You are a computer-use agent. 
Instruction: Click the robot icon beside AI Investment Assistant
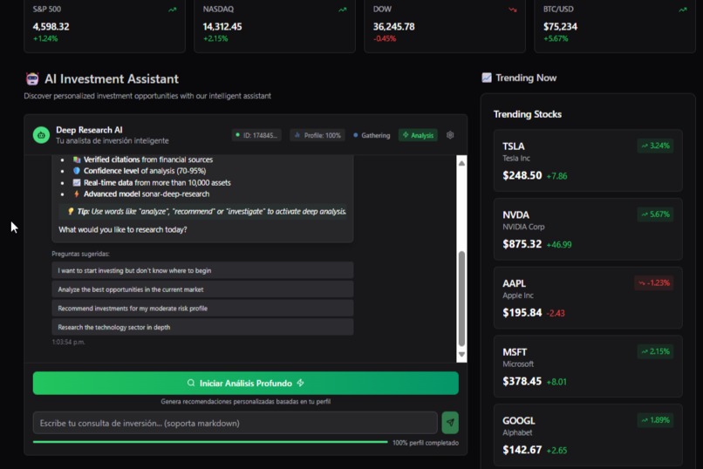pos(32,78)
